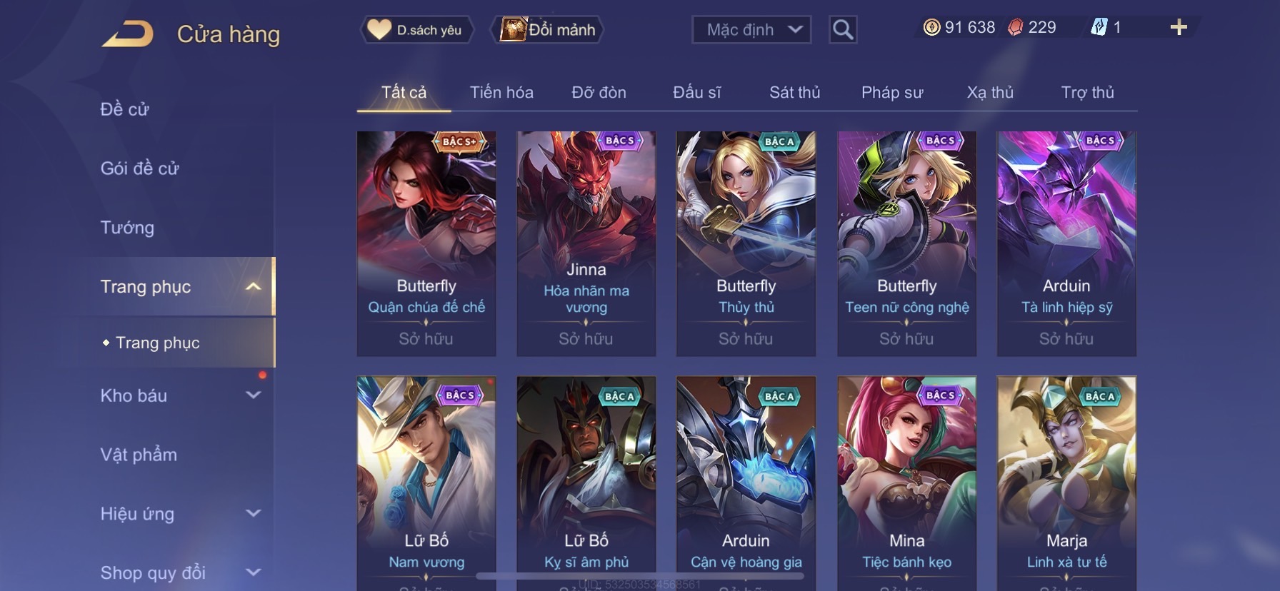Switch to the Tiến hóa tab
Viewport: 1280px width, 591px height.
[501, 92]
